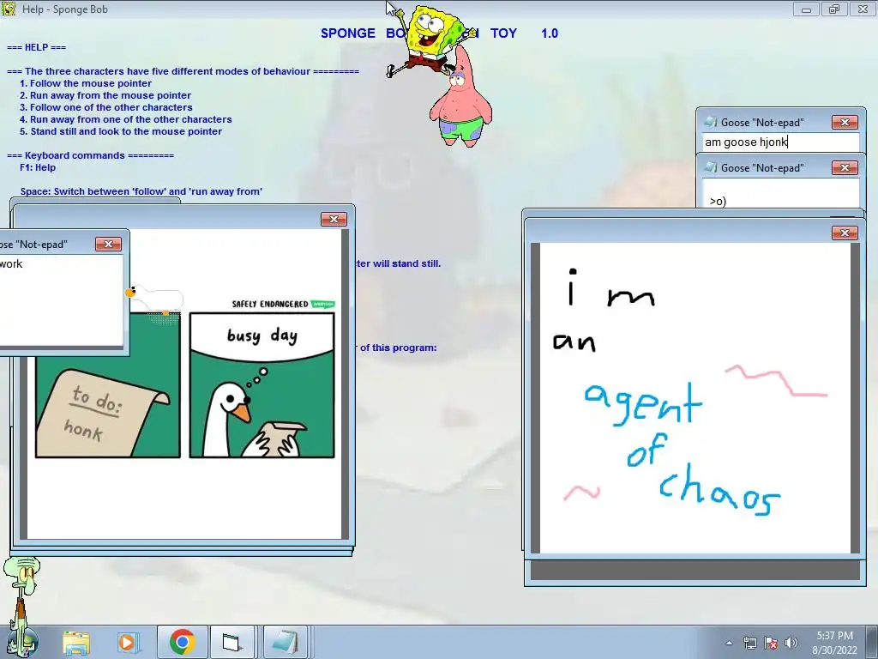Restore down the Help - Sponge Bob window

point(834,9)
